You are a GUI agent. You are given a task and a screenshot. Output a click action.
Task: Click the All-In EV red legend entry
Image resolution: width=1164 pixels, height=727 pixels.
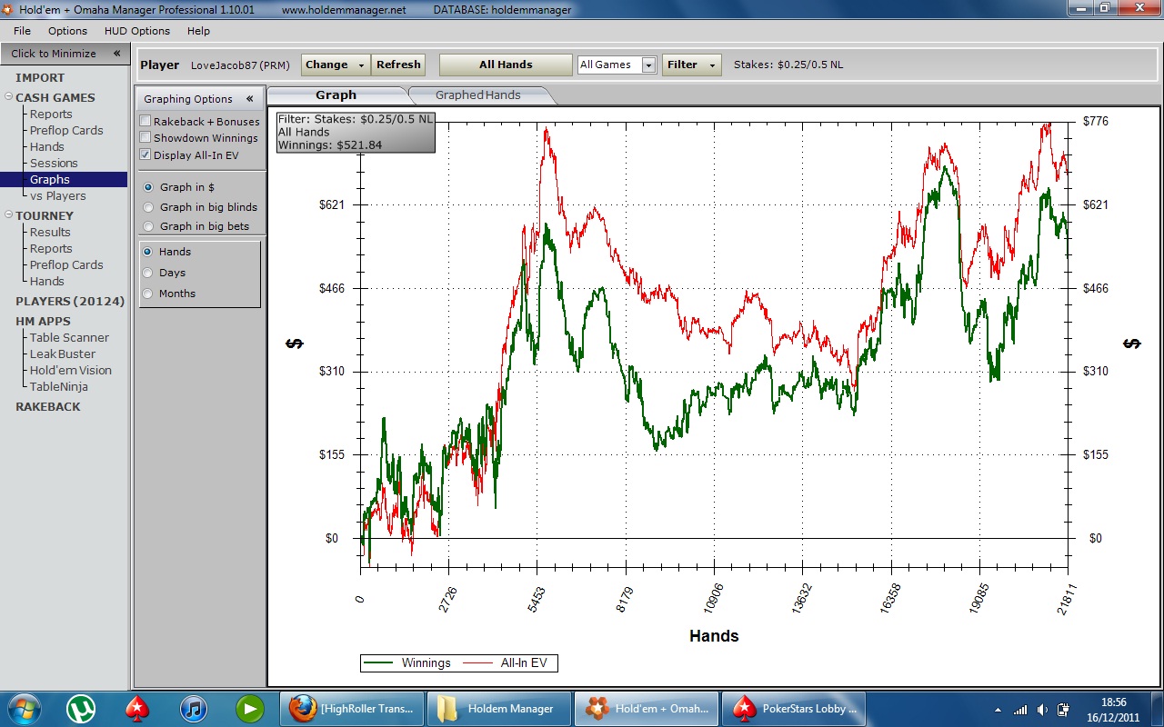507,662
